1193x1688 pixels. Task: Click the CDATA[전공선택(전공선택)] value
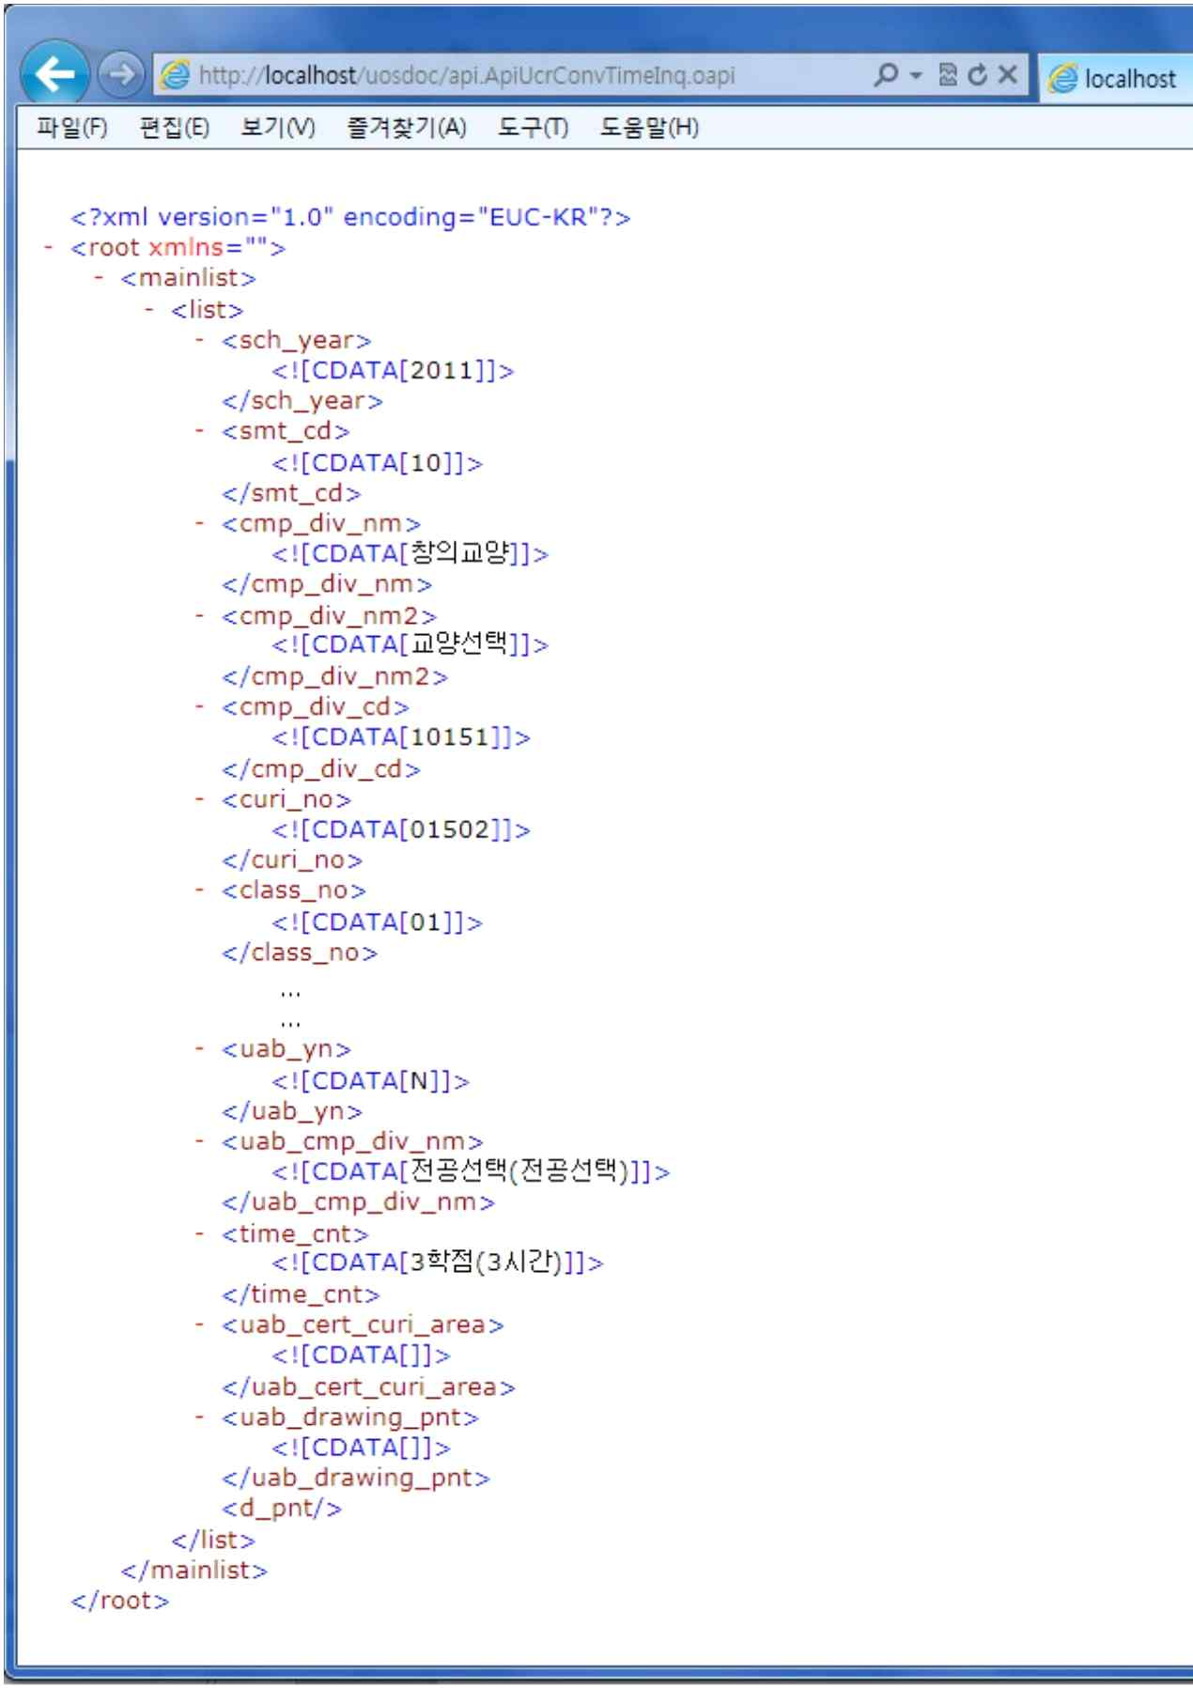471,1171
